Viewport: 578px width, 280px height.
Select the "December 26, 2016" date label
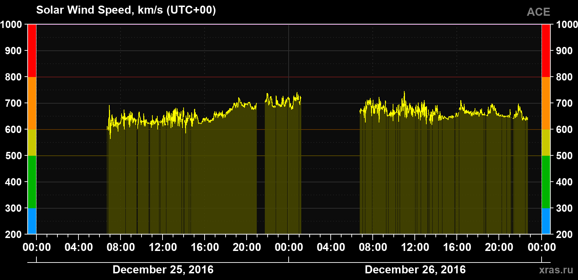[x=415, y=270]
